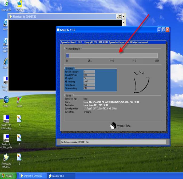Click the Symantec Ghost 11.0.1 copyright banner
The height and width of the screenshot is (179, 183).
tap(105, 42)
